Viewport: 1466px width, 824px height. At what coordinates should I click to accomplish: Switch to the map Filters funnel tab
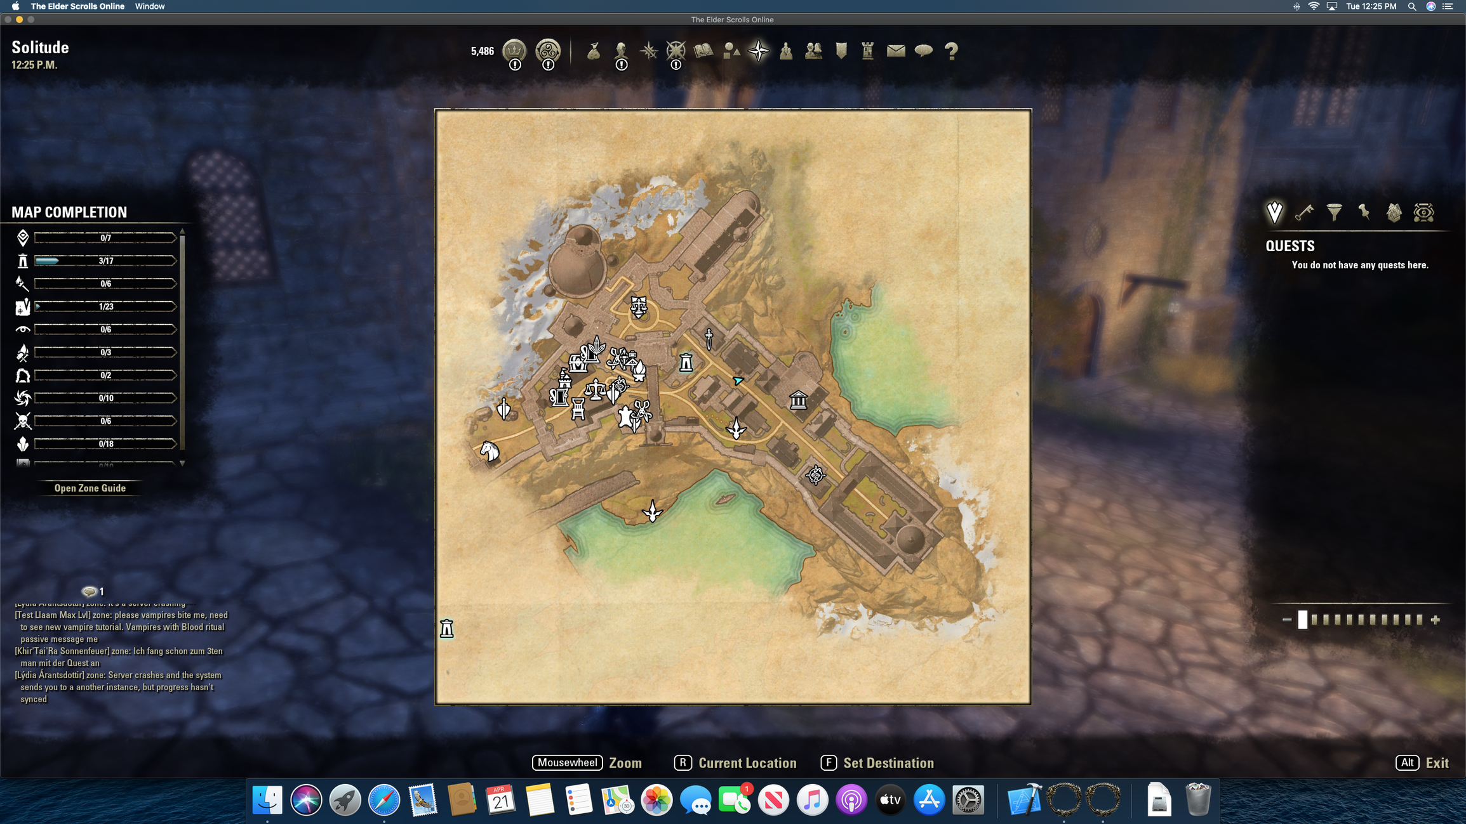1334,213
